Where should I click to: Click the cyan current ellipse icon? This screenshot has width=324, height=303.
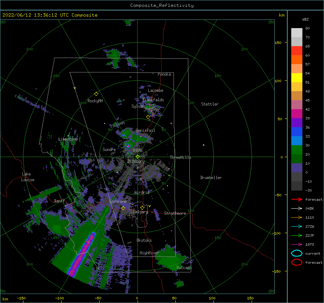[x=297, y=253]
